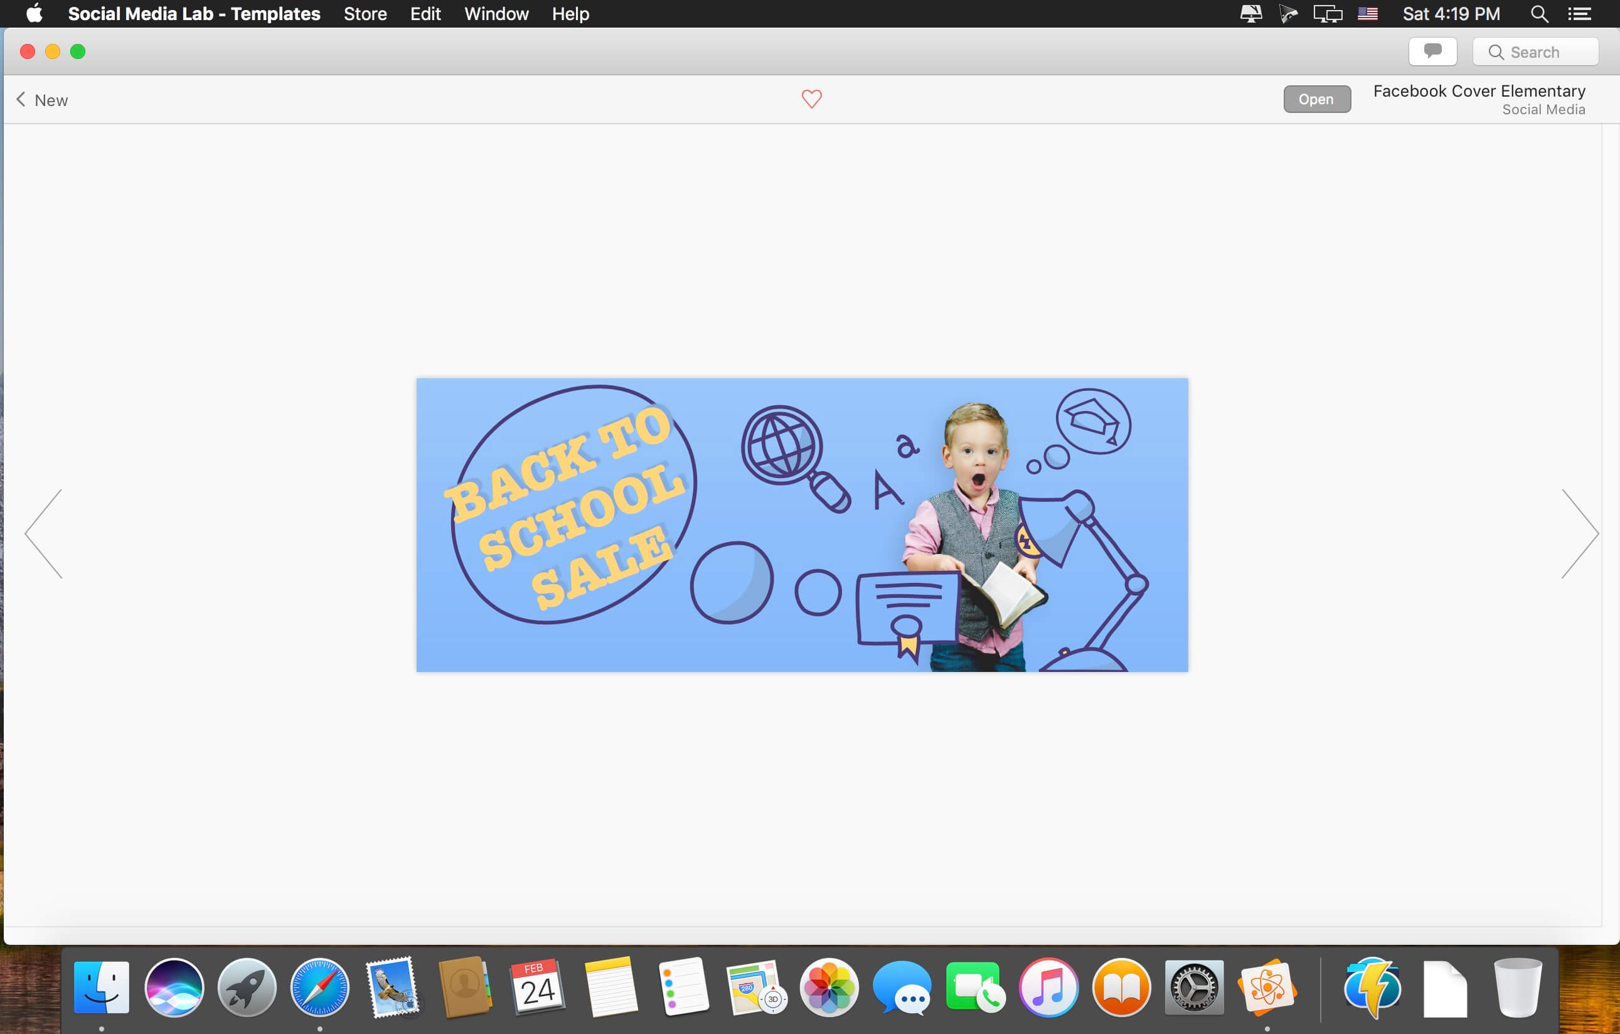Screen dimensions: 1620x1034
Task: Launch Photos from the Dock
Action: pos(829,988)
